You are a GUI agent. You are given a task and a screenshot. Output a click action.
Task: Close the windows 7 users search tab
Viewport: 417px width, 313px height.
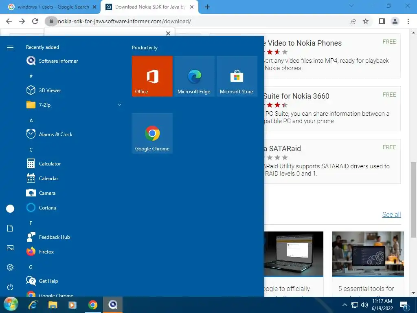pyautogui.click(x=94, y=7)
